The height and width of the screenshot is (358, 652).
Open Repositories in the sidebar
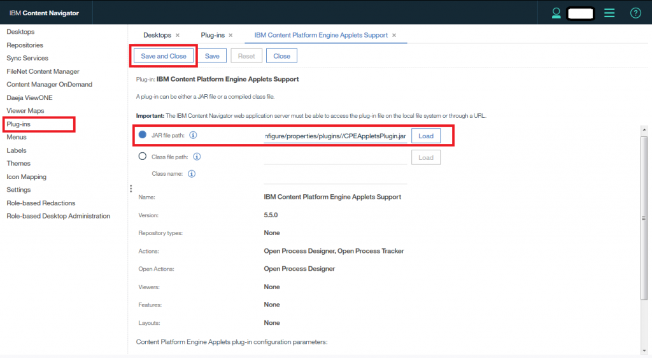pos(25,45)
